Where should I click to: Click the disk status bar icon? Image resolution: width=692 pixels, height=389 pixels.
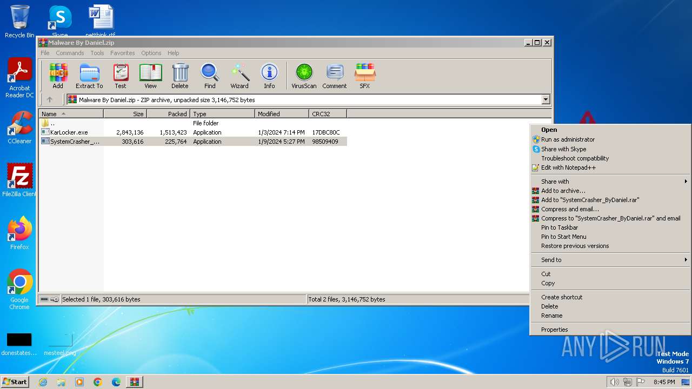(44, 299)
